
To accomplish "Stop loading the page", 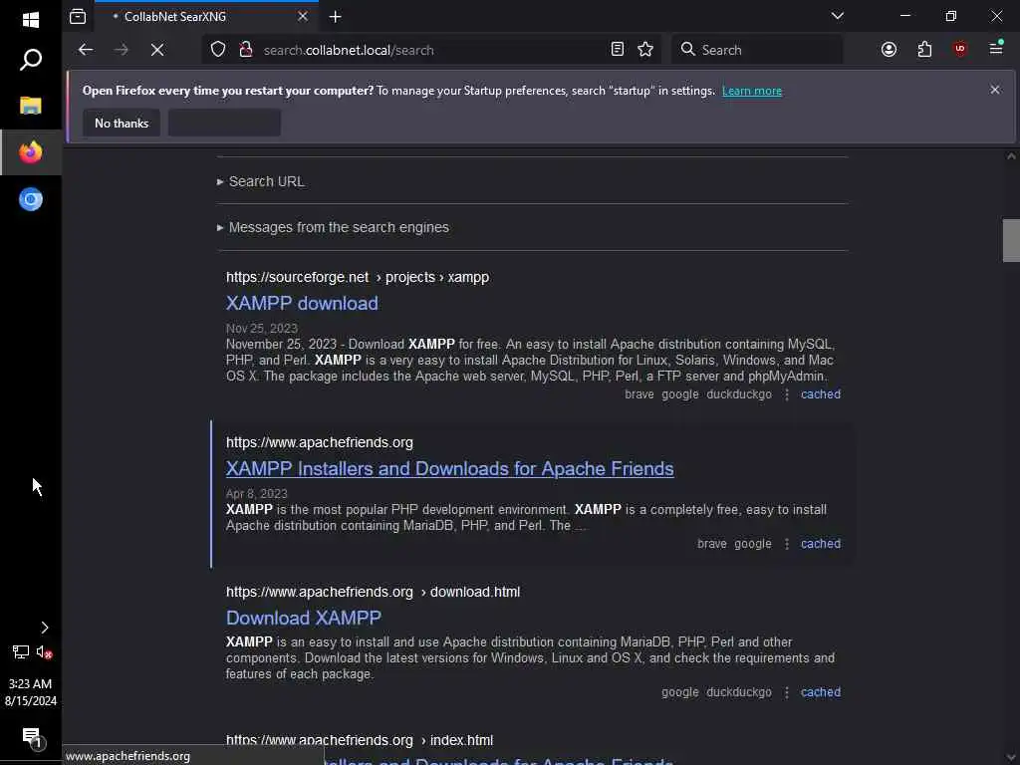I will [157, 50].
